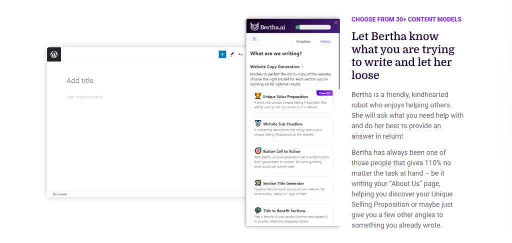Viewport: 512px width, 243px height.
Task: Click the Powerful badge on Unique Value Proposition
Action: 324,93
